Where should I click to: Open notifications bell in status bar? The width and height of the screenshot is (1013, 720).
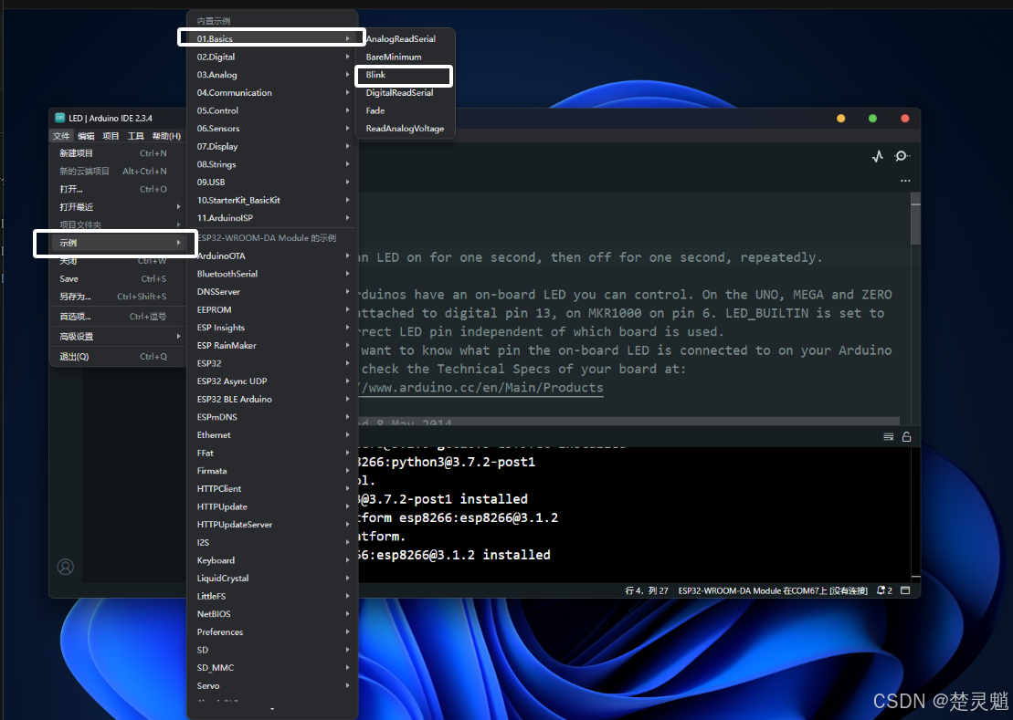pos(884,590)
